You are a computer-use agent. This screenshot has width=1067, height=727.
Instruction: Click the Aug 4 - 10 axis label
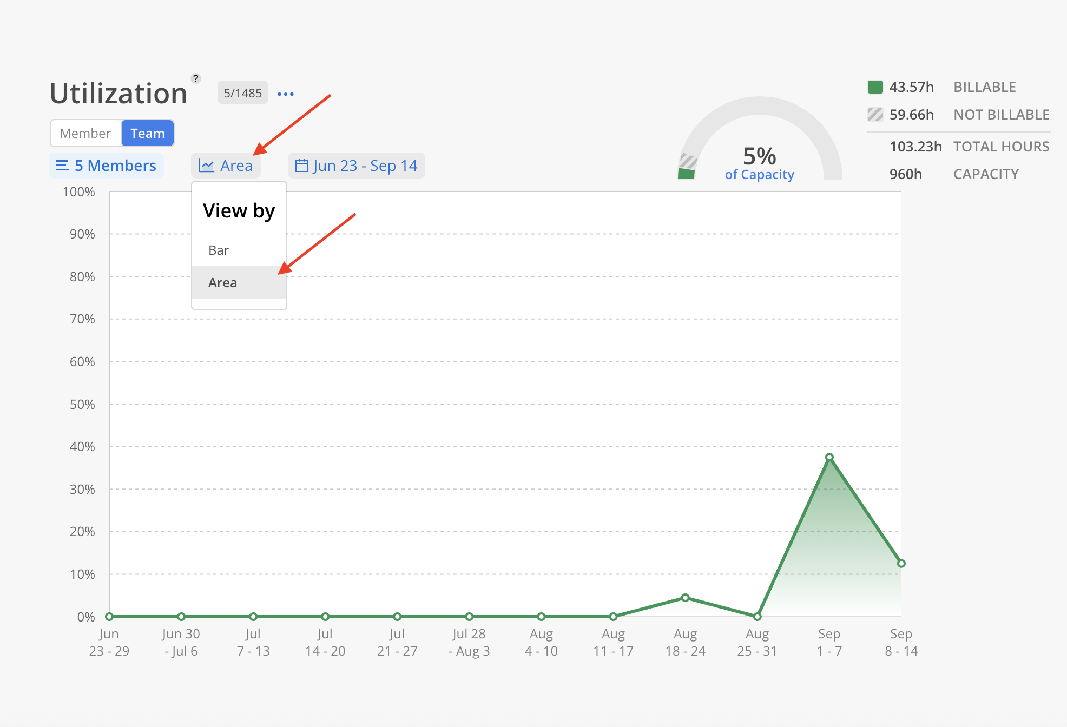pyautogui.click(x=541, y=642)
